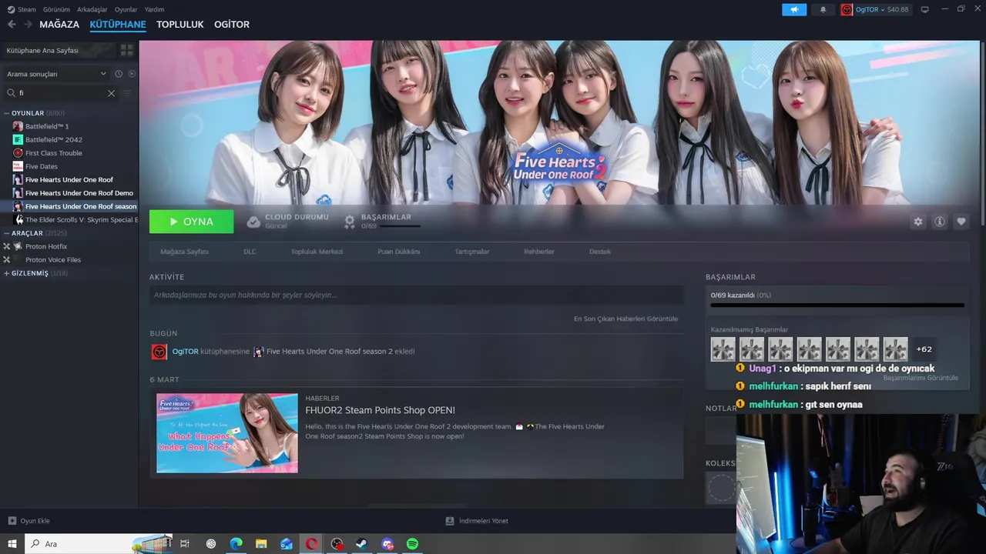Click Kütüphane Ana Sayfası button
This screenshot has width=986, height=554.
[59, 50]
